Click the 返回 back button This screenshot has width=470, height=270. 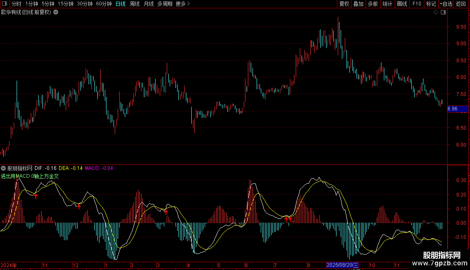click(x=461, y=4)
